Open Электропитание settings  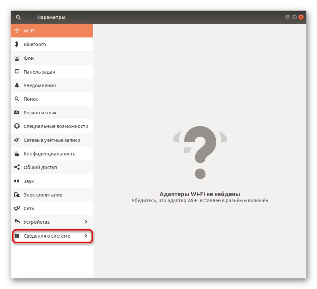[52, 195]
